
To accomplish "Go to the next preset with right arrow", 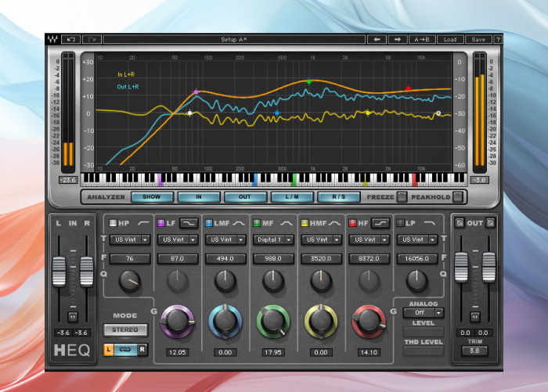I will [x=398, y=39].
